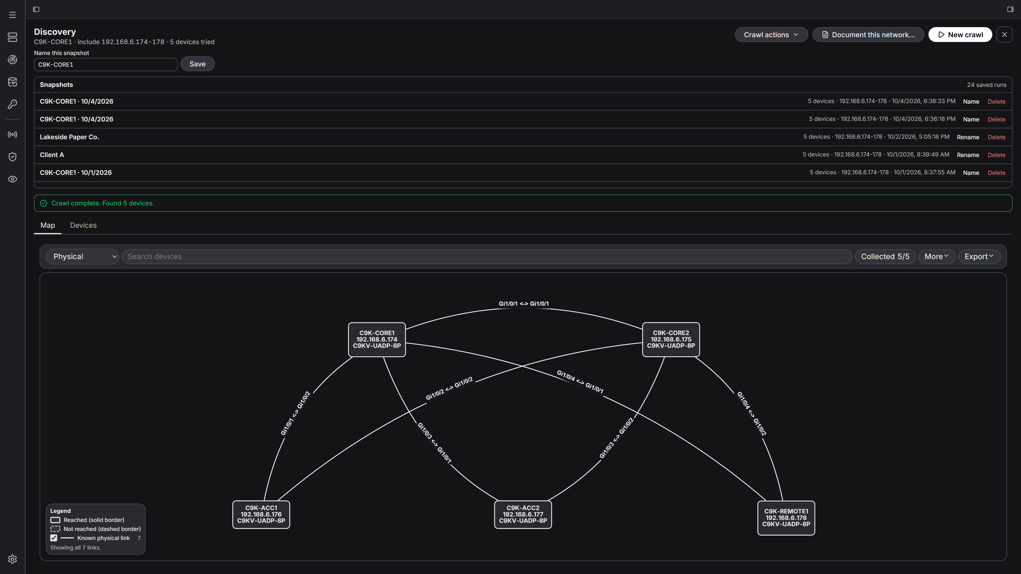Viewport: 1021px width, 574px height.
Task: Name the 8:37:55 AM snapshot
Action: 971,173
